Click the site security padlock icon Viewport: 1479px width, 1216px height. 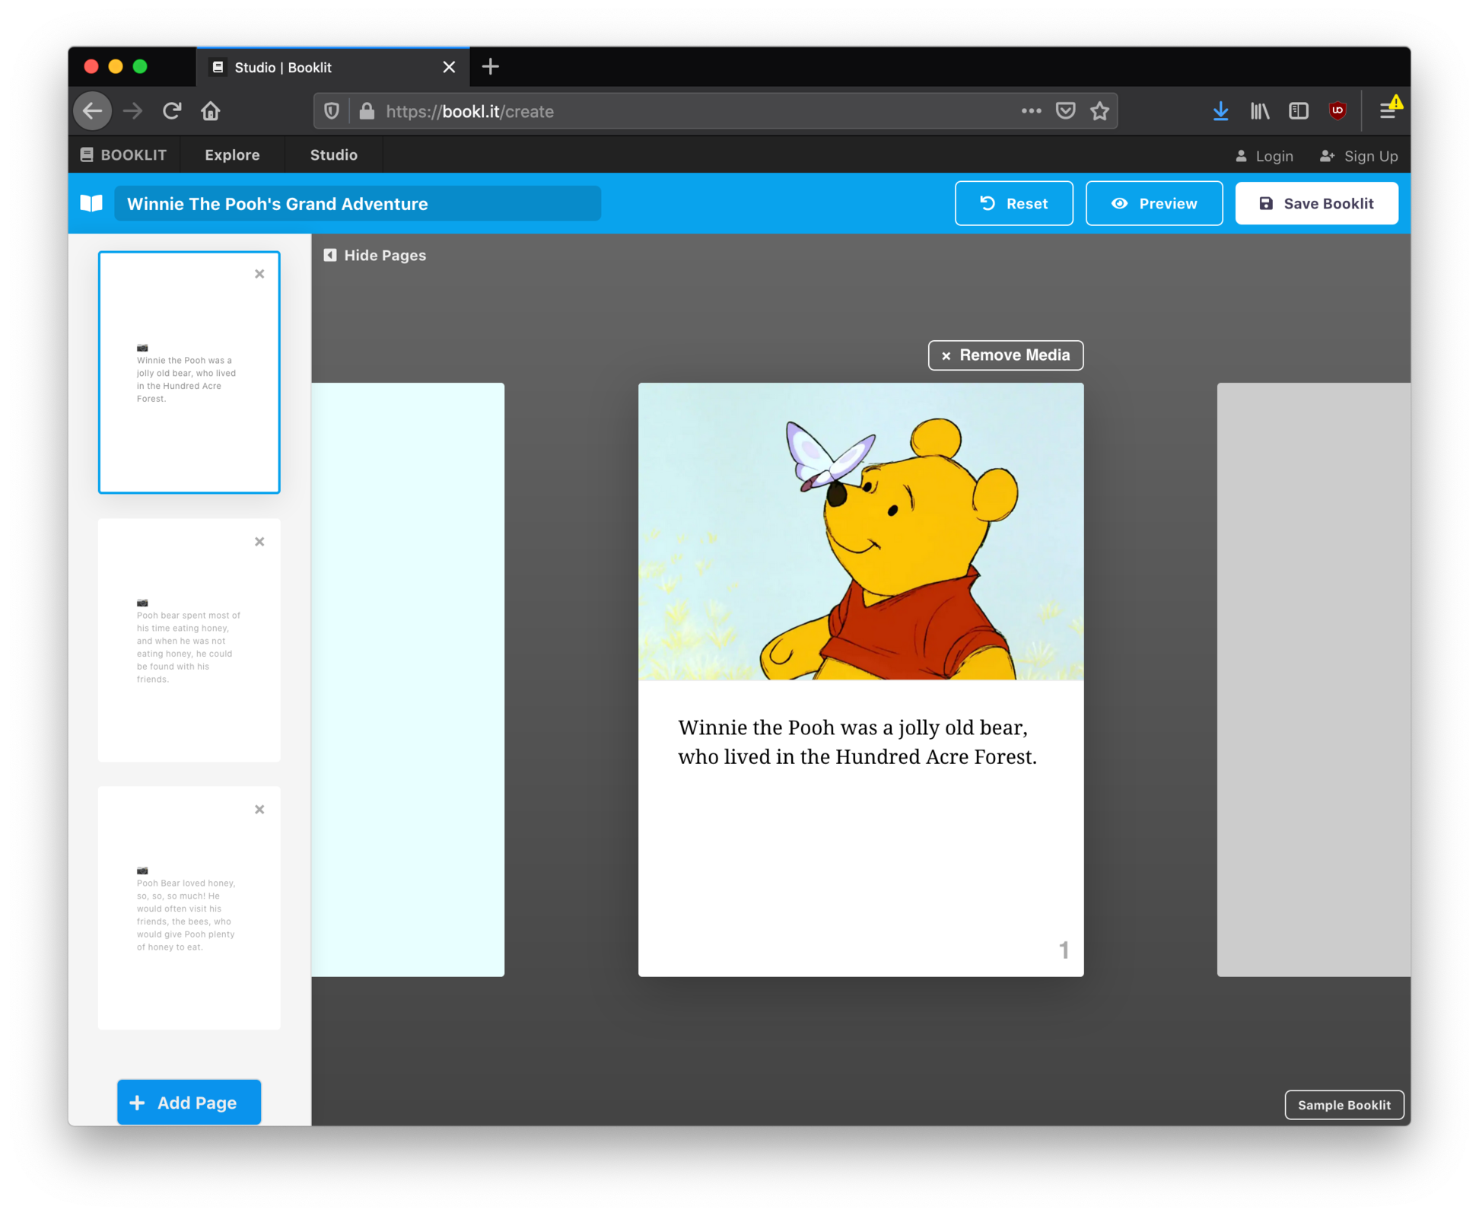tap(367, 111)
